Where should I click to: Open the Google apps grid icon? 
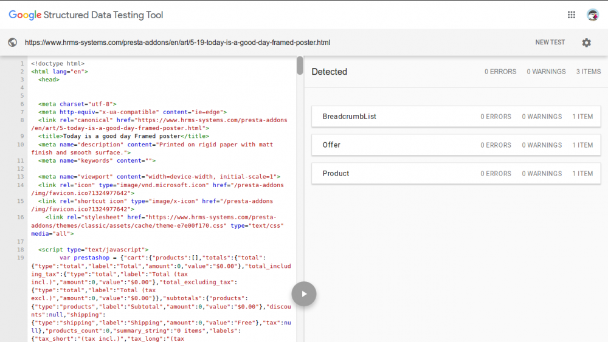coord(571,15)
